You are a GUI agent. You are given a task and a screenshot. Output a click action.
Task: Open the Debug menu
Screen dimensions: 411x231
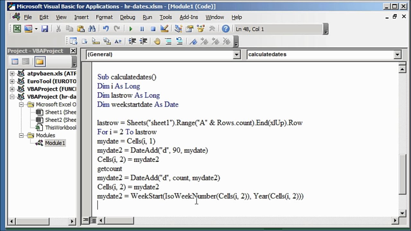click(127, 17)
